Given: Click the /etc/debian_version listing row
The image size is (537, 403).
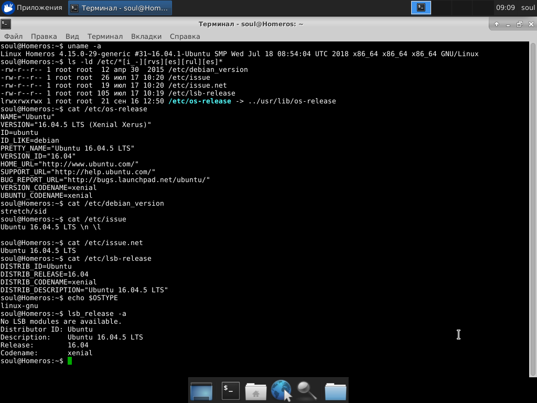Looking at the screenshot, I should pyautogui.click(x=124, y=70).
